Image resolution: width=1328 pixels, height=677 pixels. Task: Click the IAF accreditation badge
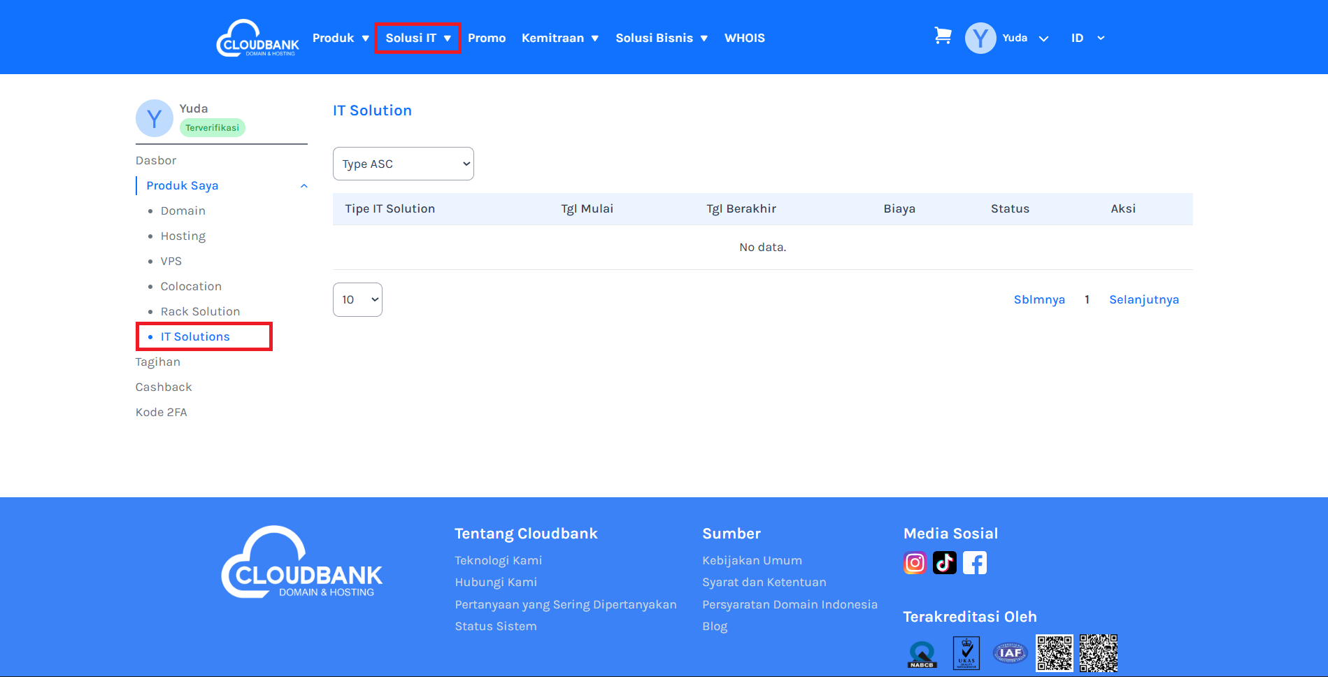[x=1010, y=653]
